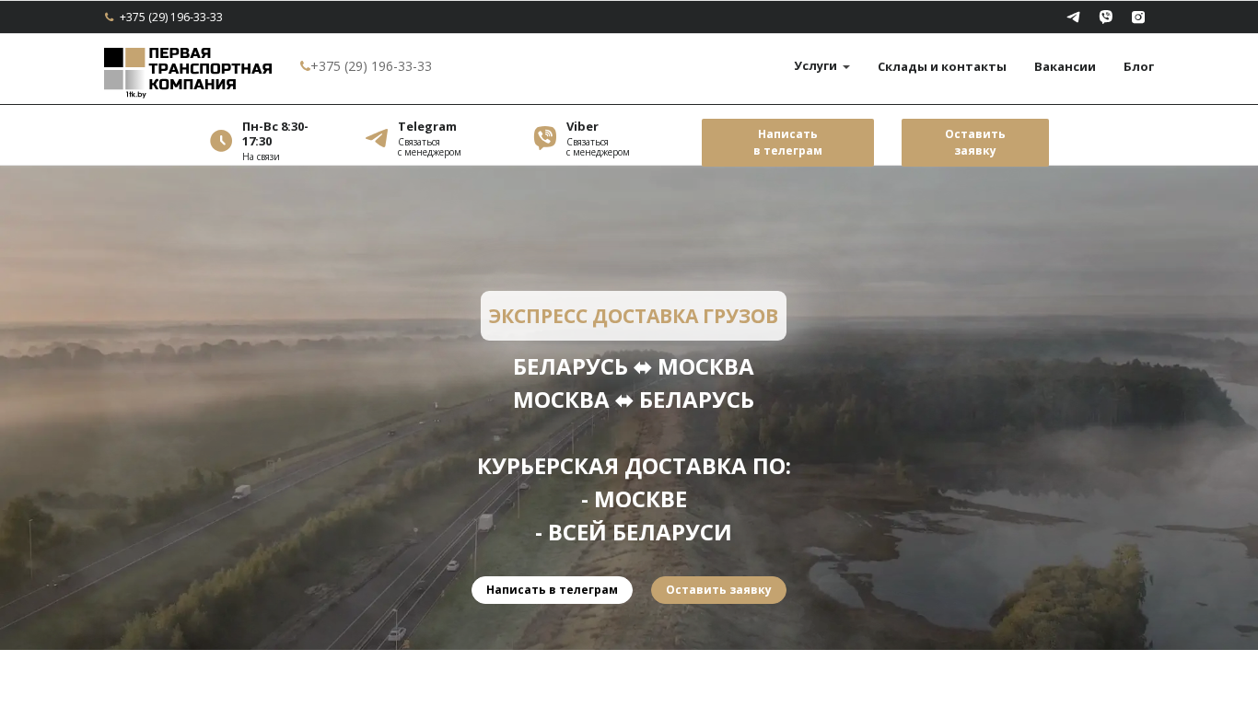The image size is (1258, 707).
Task: Click the clock icon beside working hours
Action: (221, 141)
